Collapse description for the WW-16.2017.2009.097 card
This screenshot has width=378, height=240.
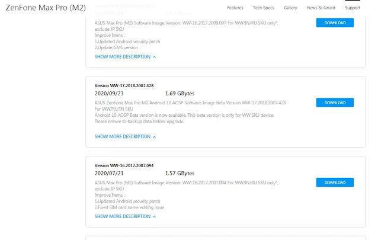click(x=125, y=57)
